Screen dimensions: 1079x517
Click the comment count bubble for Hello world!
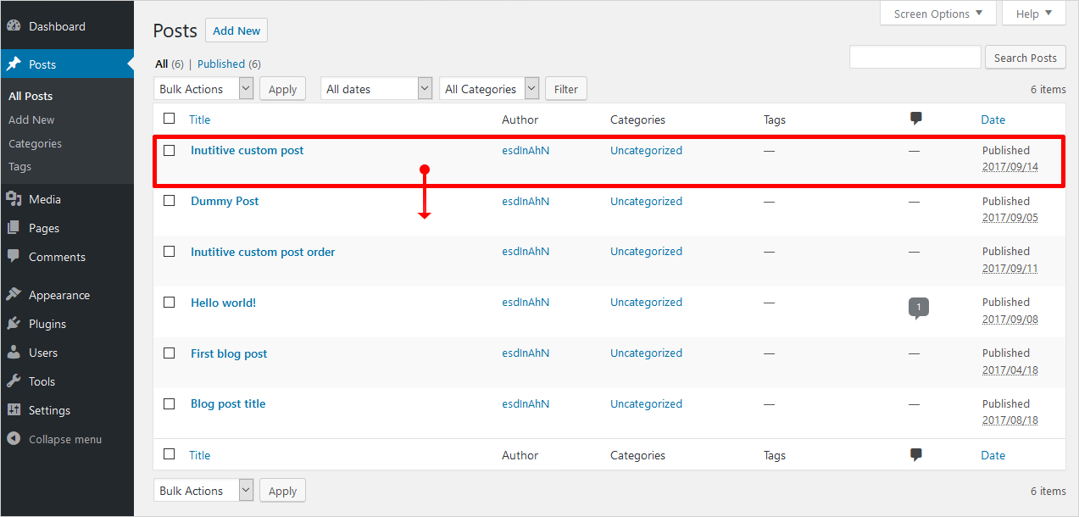click(918, 307)
